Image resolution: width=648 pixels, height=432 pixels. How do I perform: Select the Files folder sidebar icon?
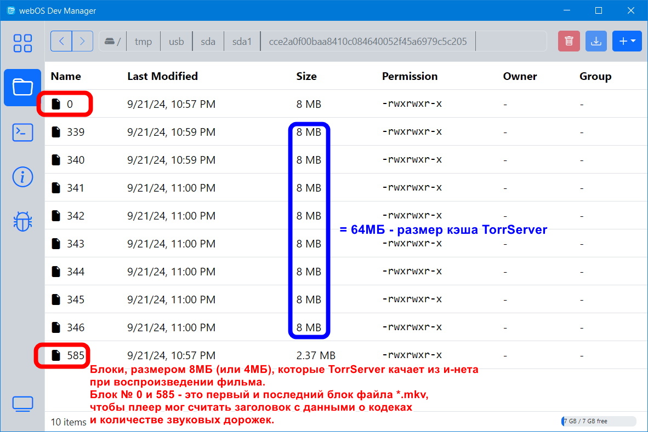coord(22,87)
